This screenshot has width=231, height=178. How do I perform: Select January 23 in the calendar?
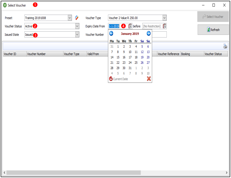click(124, 63)
